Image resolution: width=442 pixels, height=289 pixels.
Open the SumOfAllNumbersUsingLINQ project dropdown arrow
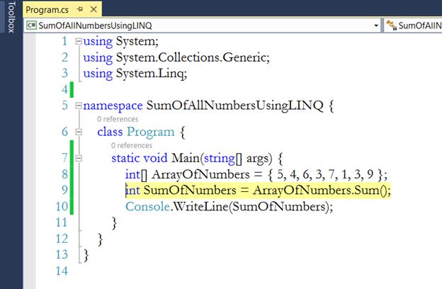point(376,25)
